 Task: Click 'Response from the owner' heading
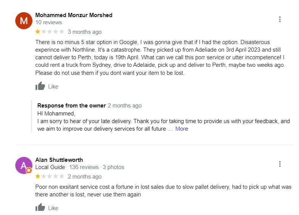click(x=71, y=106)
